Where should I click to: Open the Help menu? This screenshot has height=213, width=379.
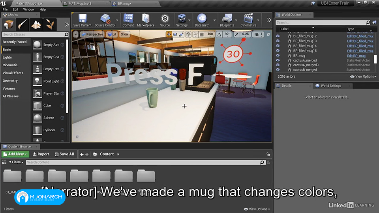tap(43, 9)
